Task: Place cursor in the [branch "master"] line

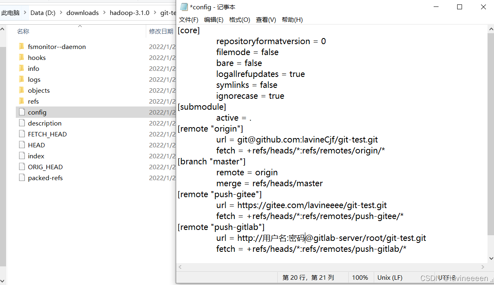Action: coord(211,162)
